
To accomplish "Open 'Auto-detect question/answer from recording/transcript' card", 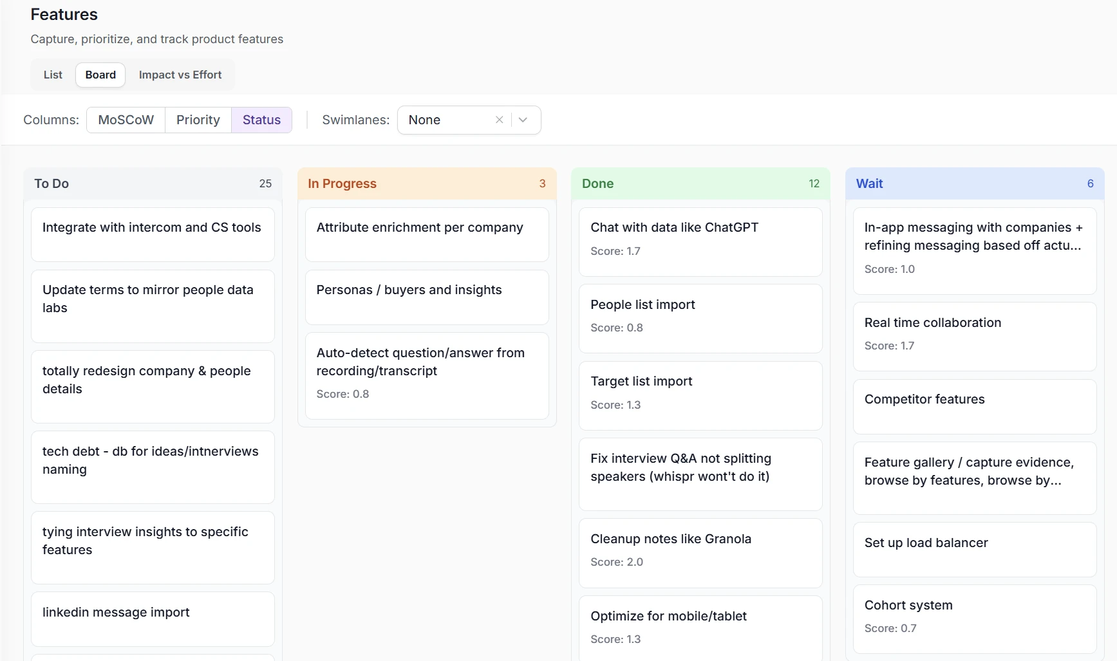I will click(427, 376).
